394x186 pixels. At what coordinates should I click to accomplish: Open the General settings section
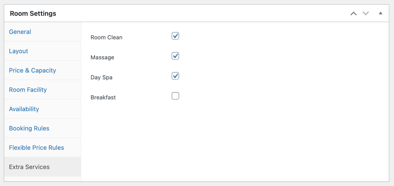pyautogui.click(x=20, y=32)
